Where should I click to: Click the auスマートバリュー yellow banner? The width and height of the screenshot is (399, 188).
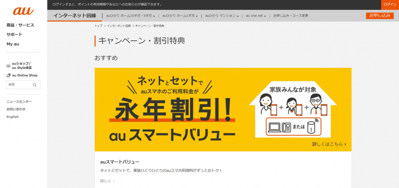pyautogui.click(x=223, y=110)
